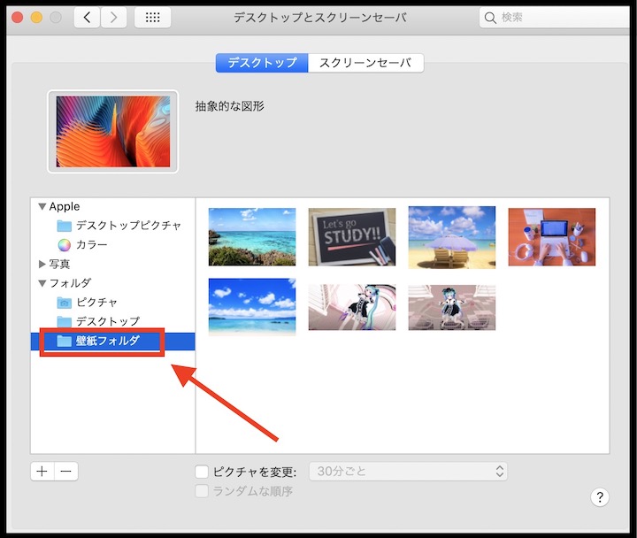The image size is (637, 538).
Task: Open the 30分ごと interval dropdown
Action: 408,472
